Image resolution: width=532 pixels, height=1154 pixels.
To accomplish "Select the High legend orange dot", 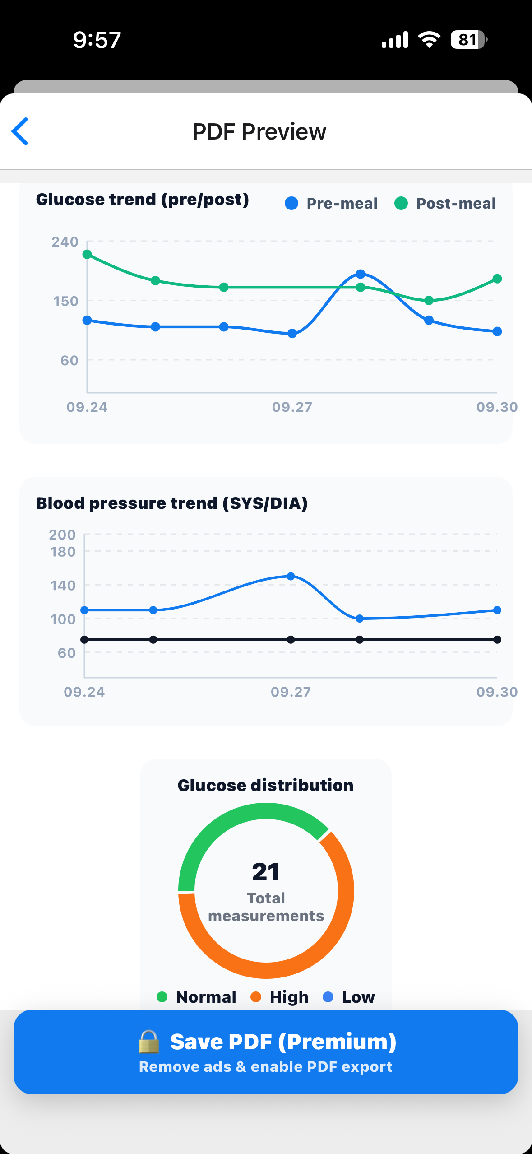I will [256, 997].
